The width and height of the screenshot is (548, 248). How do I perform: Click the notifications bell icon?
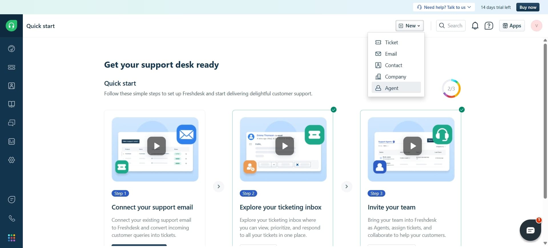[x=475, y=26]
